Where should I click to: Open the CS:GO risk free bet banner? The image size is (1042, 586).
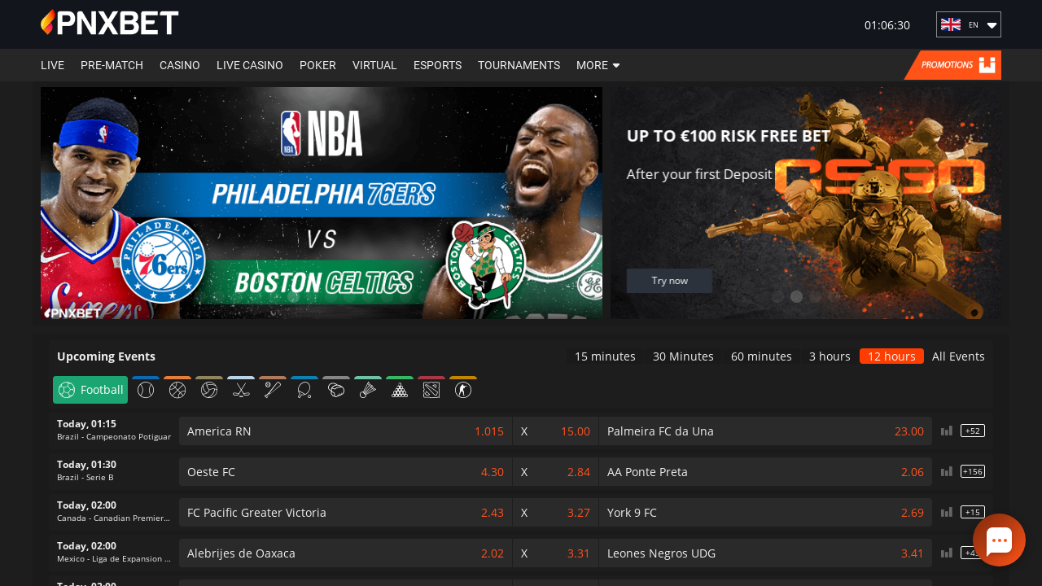(806, 203)
